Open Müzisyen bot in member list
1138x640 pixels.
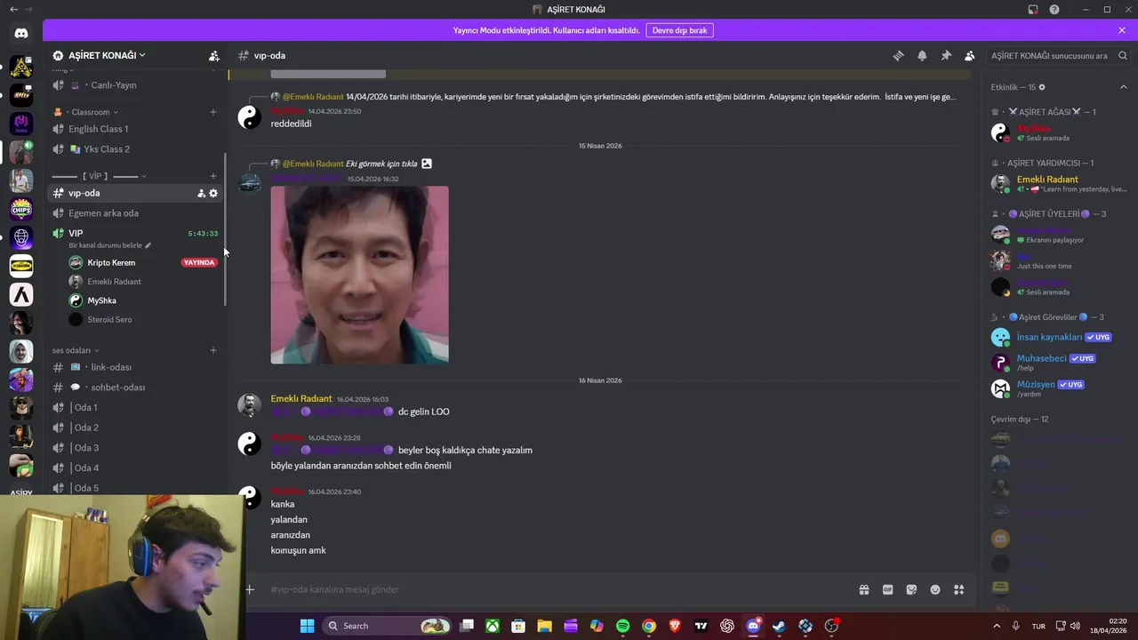click(1058, 388)
